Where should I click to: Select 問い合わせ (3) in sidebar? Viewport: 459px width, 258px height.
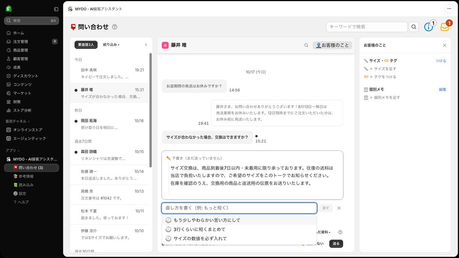pos(32,168)
